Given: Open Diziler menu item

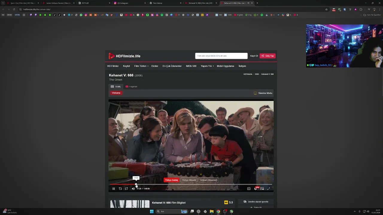Looking at the screenshot, I should click(x=155, y=66).
